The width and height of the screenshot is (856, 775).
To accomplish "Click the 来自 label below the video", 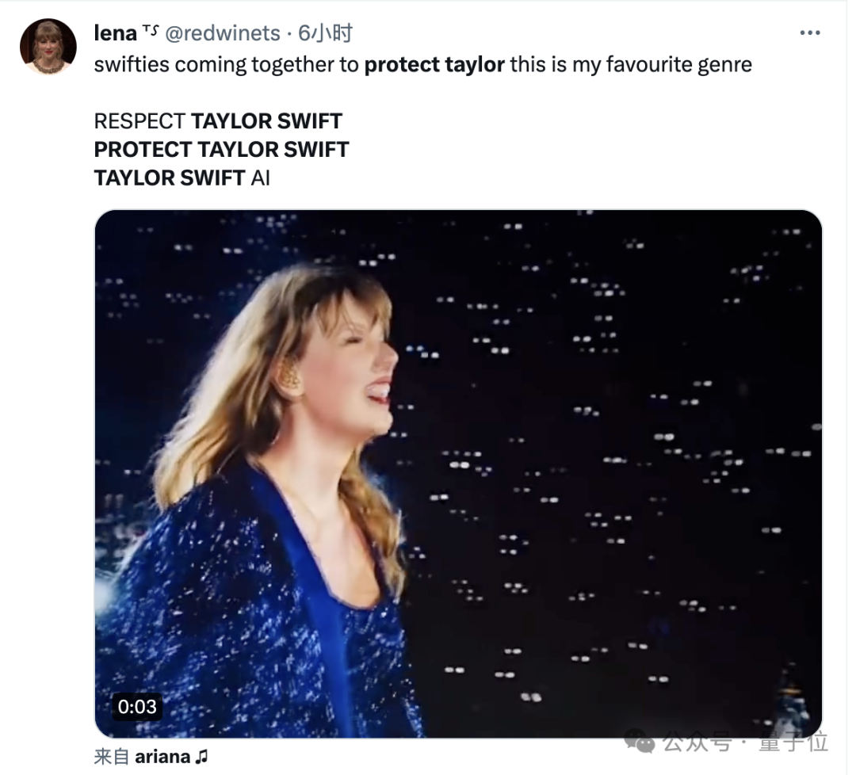I will pos(112,757).
